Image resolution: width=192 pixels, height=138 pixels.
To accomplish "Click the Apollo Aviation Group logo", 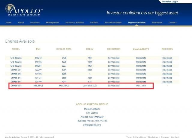I will (x=24, y=10).
